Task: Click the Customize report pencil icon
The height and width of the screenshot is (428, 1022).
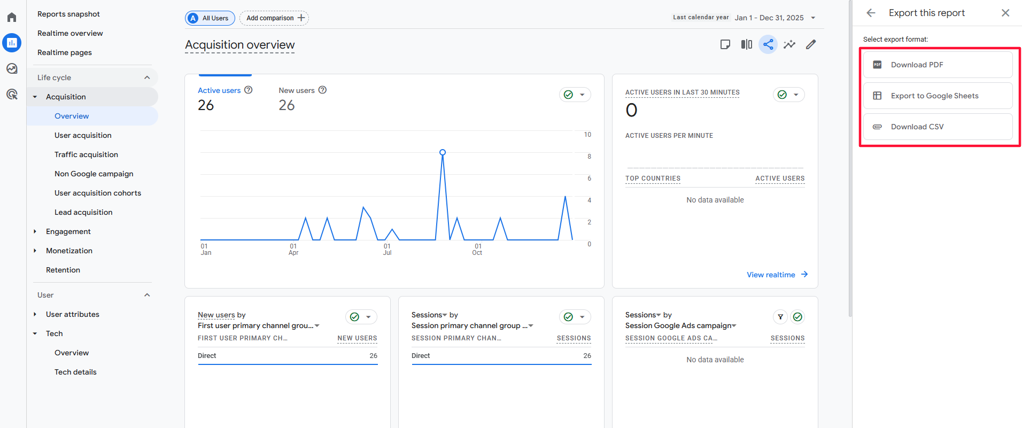Action: pos(811,44)
